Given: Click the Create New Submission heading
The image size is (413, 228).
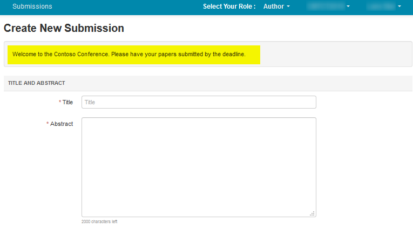Looking at the screenshot, I should point(64,28).
